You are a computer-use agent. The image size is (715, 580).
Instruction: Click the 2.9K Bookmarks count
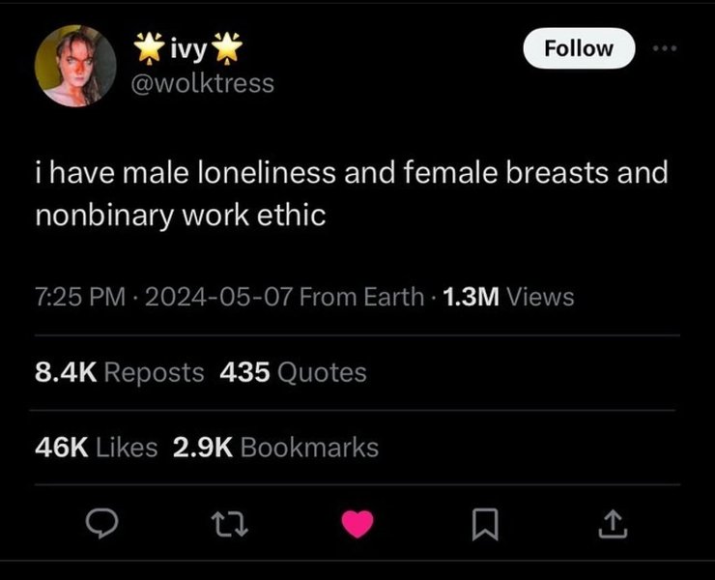[x=275, y=447]
